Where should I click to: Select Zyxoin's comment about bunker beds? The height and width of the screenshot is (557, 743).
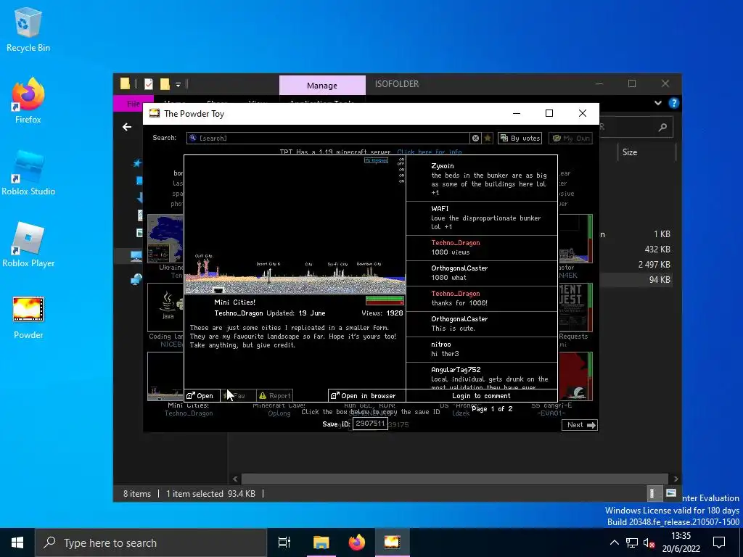tap(482, 179)
